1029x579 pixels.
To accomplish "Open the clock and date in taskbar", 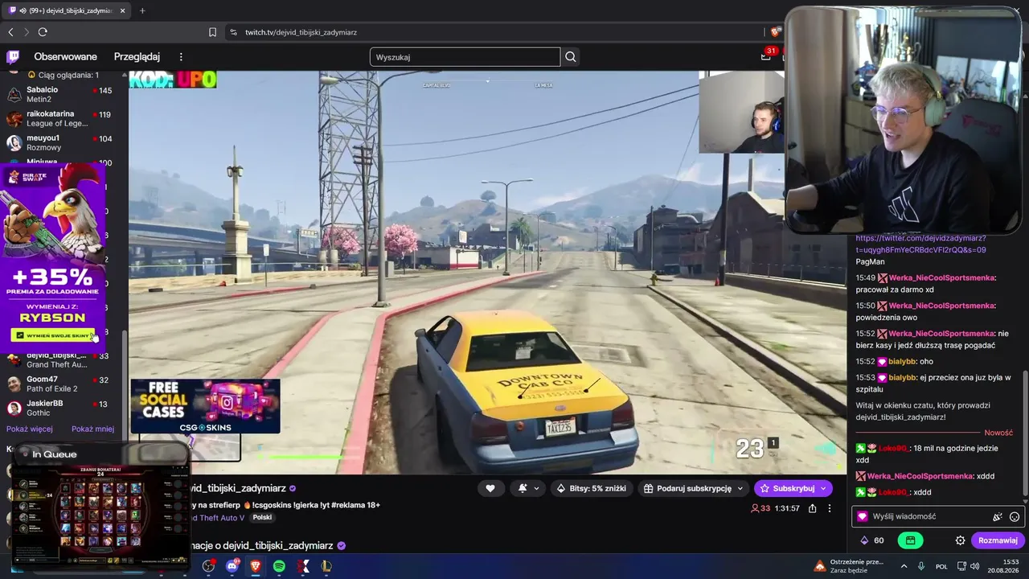I will click(x=1002, y=566).
